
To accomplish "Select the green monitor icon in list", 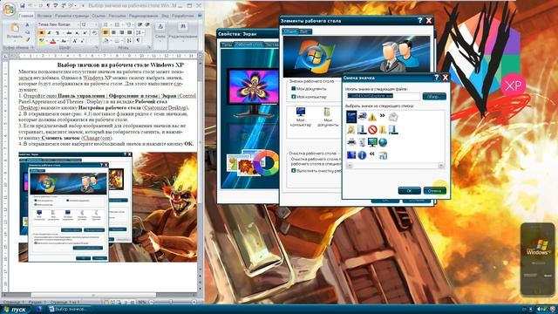I will (372, 142).
